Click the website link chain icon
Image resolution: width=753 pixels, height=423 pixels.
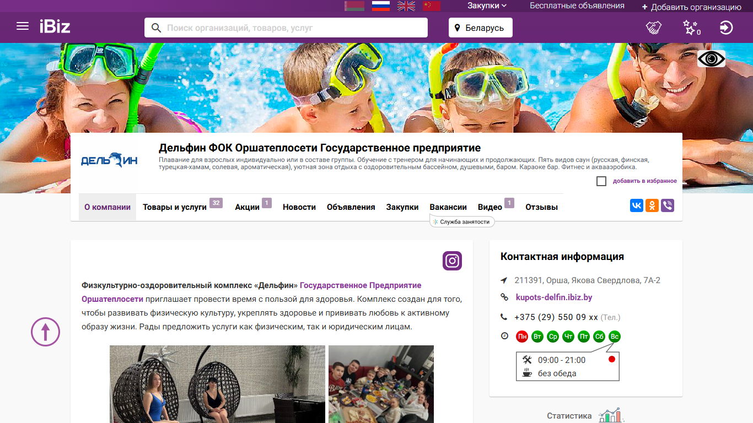click(x=504, y=297)
